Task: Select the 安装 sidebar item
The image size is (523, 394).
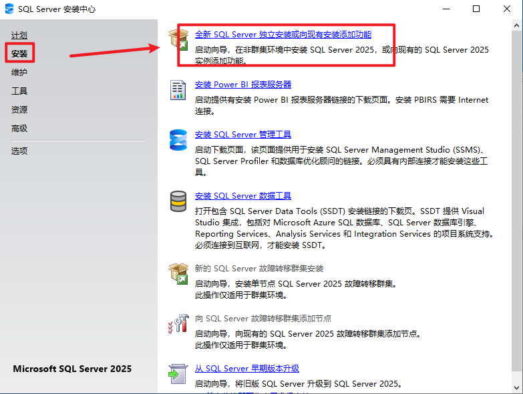Action: click(19, 53)
